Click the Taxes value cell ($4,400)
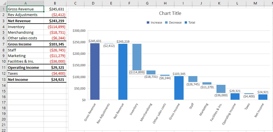This screenshot has width=273, height=132. 55,73
